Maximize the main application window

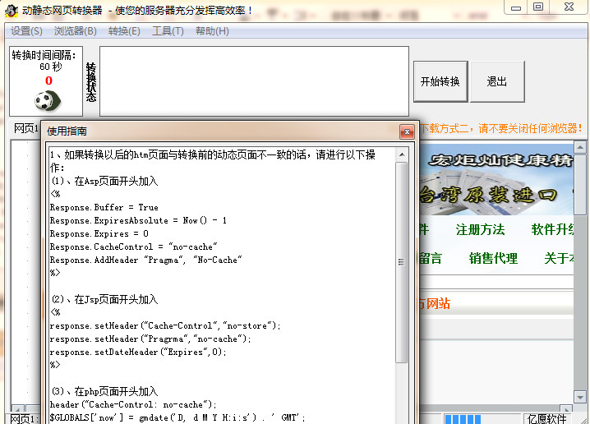click(538, 7)
